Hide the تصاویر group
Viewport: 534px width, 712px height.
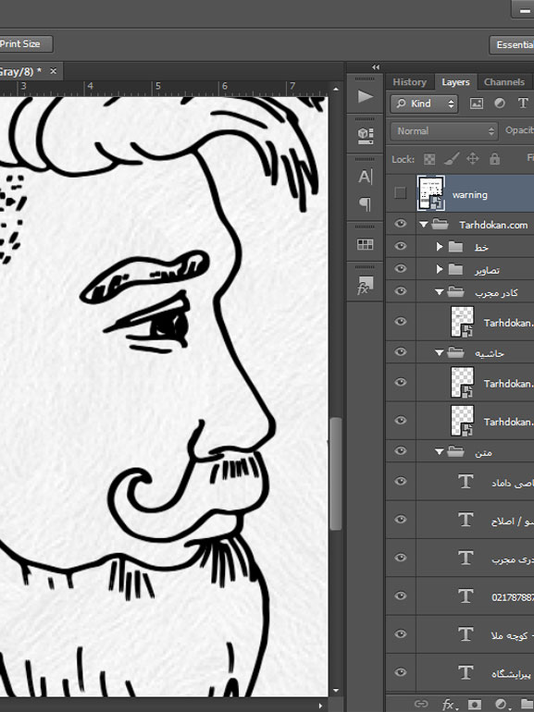click(x=401, y=268)
